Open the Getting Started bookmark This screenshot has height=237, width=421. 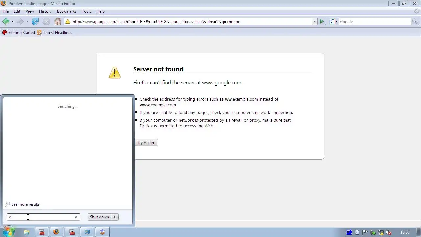[x=18, y=33]
